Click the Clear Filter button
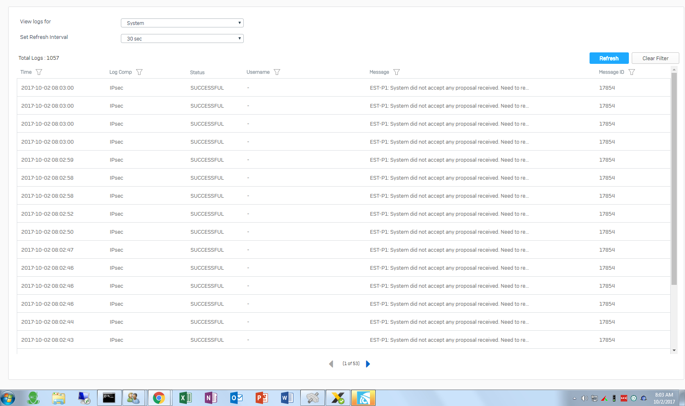This screenshot has height=406, width=685. click(656, 58)
